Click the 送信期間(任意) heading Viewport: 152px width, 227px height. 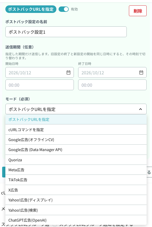click(20, 47)
